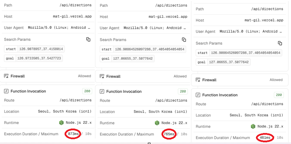291x144 pixels.
Task: Click right panel (461ms) Location Seoul, South Korea (icn1)
Action: point(256,115)
